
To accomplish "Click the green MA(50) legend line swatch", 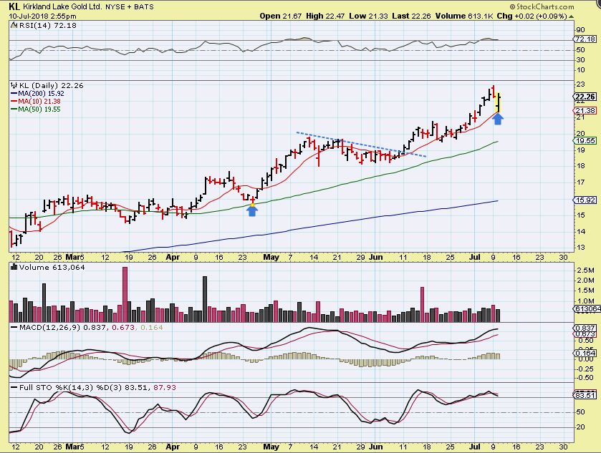I will tap(14, 109).
